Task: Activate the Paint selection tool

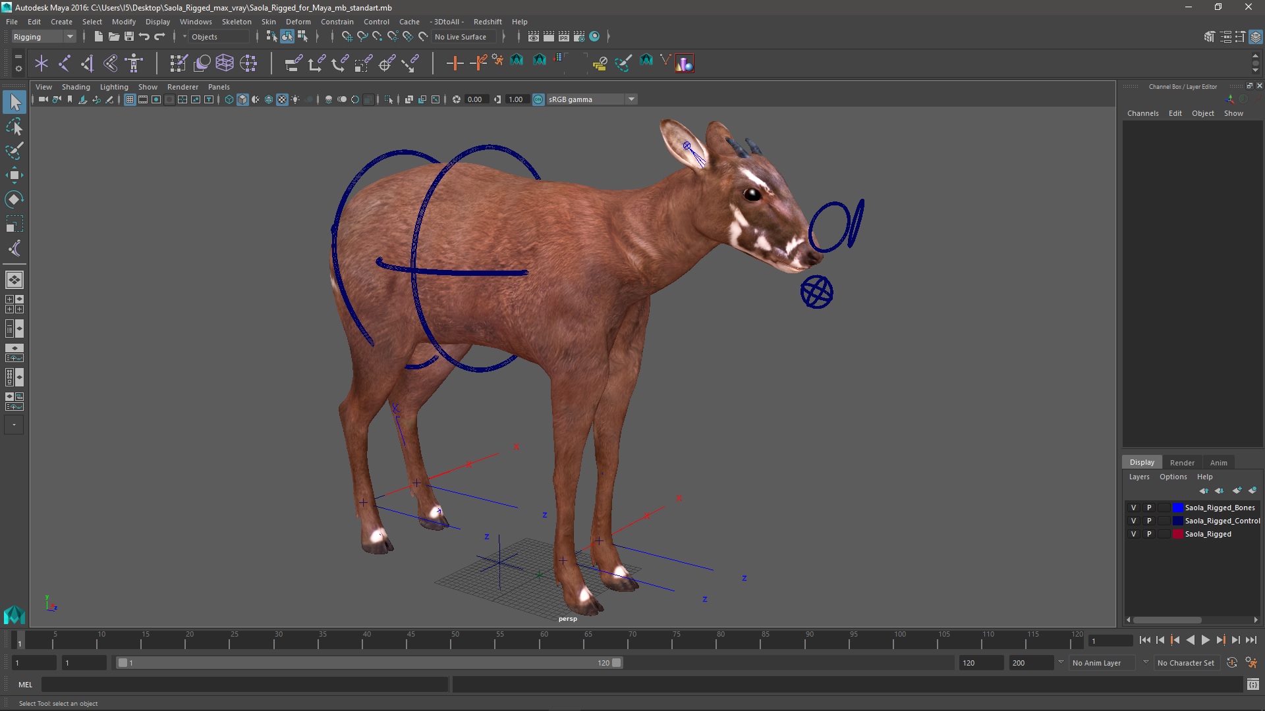Action: [x=14, y=151]
